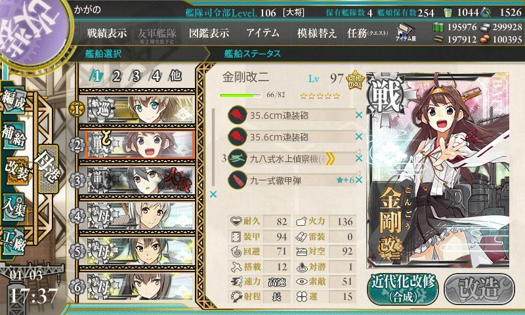Switch to the 他 other ships tab

tap(175, 76)
